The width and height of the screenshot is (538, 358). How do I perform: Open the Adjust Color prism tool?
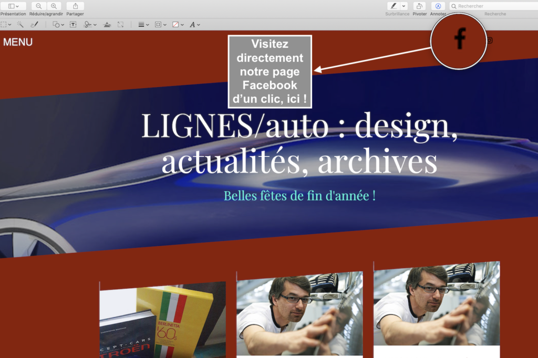pos(107,25)
